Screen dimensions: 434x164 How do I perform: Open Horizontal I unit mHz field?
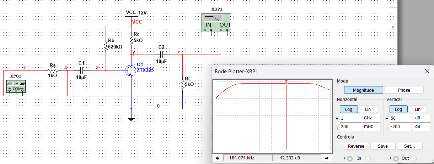[x=371, y=126]
